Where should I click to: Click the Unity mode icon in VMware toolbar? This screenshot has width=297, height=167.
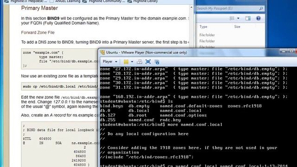[x=157, y=62]
